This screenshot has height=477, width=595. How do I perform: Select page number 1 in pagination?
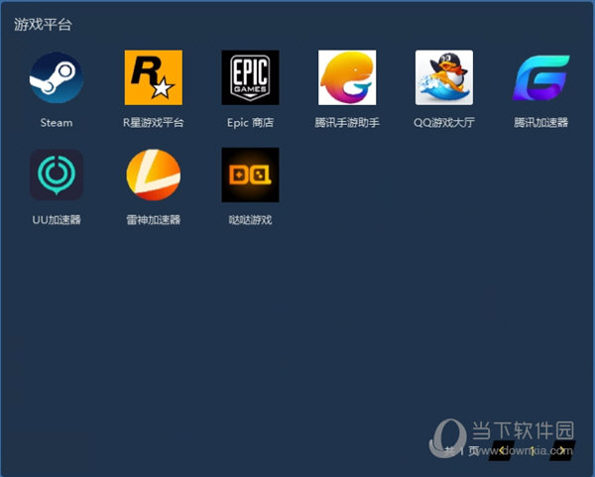click(533, 451)
